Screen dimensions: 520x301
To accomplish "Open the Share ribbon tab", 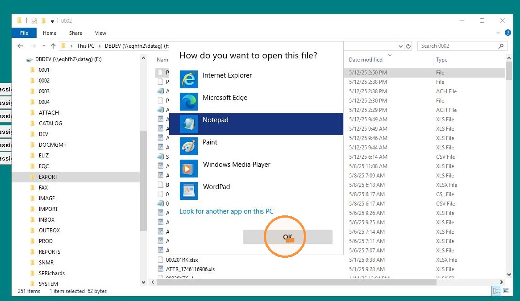I will pos(75,33).
